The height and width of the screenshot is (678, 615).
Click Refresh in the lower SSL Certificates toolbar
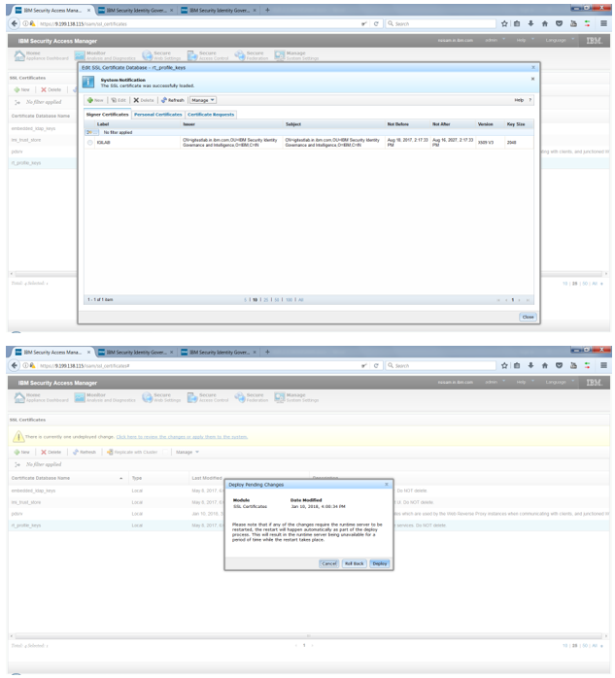[85, 452]
